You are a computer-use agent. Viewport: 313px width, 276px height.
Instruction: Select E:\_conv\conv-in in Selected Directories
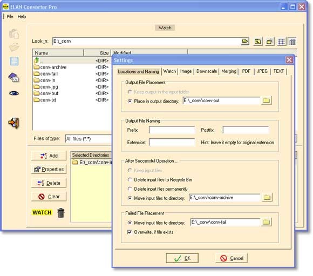pos(92,162)
